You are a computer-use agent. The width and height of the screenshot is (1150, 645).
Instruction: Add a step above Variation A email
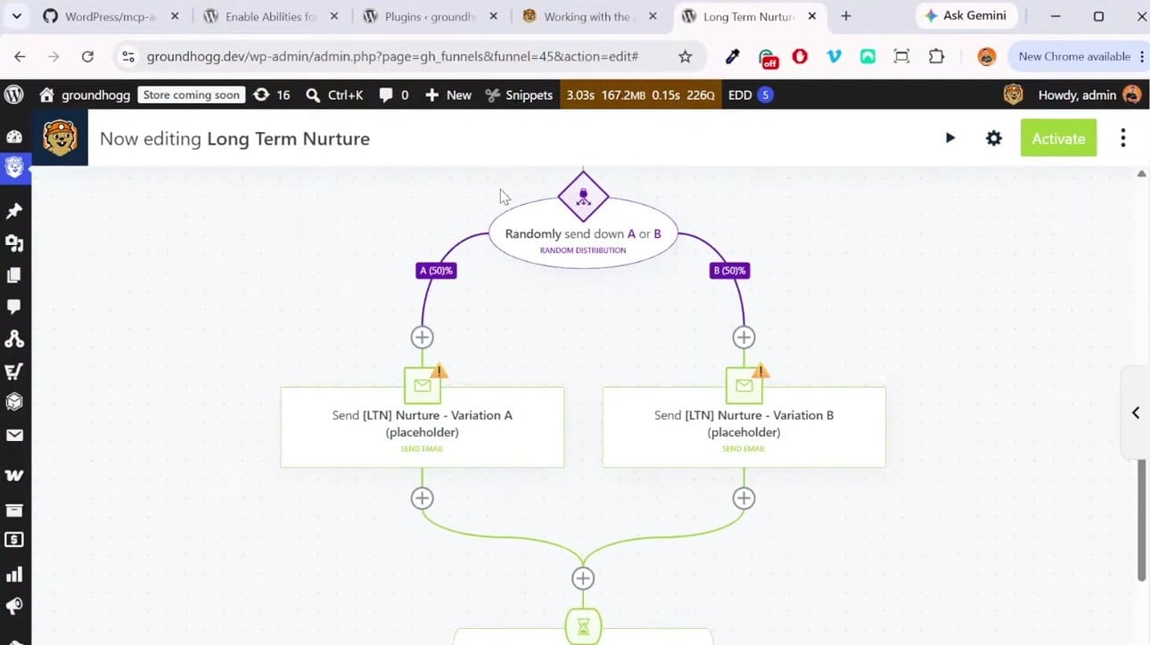pos(422,338)
